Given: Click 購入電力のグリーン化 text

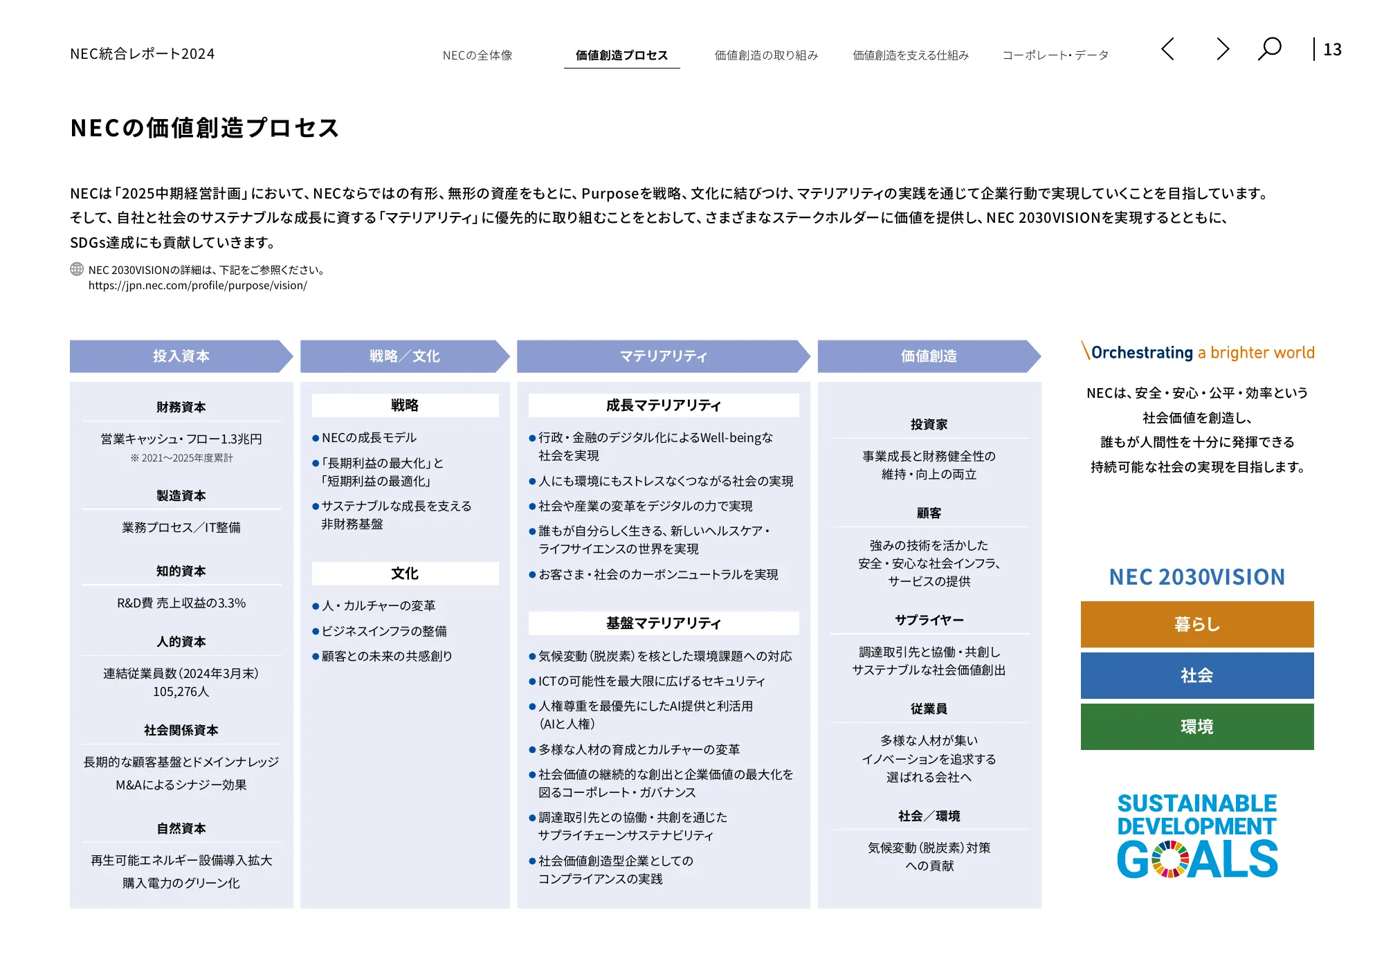Looking at the screenshot, I should click(x=181, y=883).
